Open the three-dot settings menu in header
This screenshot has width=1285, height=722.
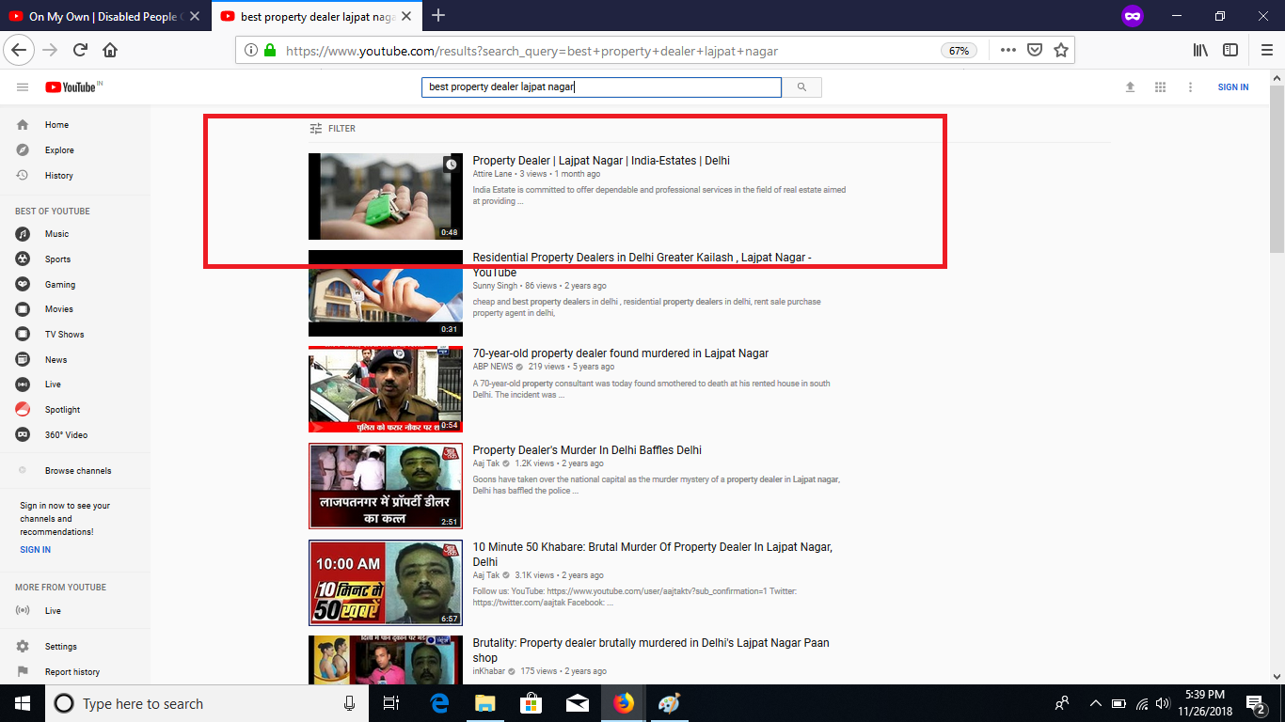point(1190,87)
